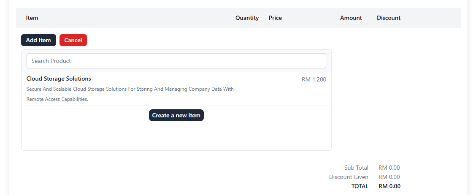Click the Price column header
Image resolution: width=476 pixels, height=195 pixels.
tap(275, 18)
